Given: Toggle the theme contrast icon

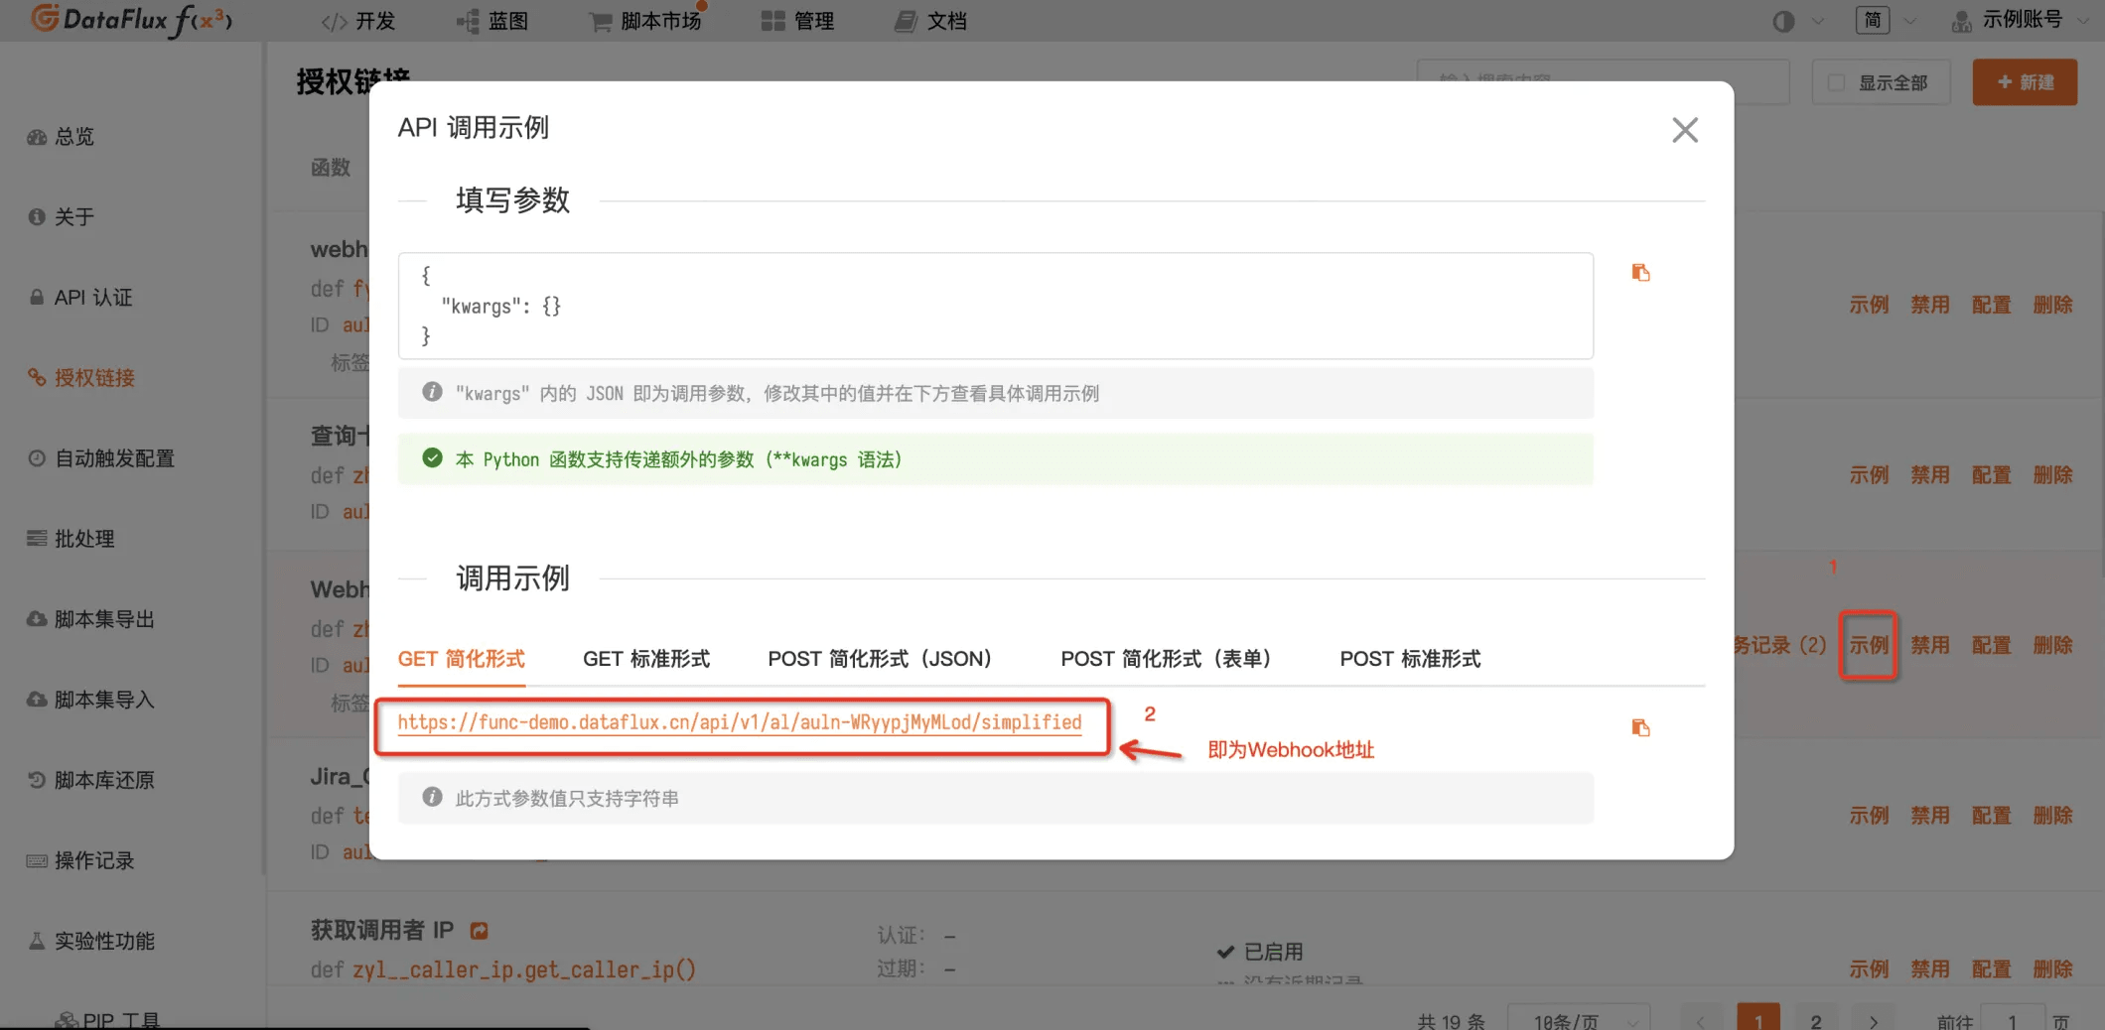Looking at the screenshot, I should point(1783,21).
